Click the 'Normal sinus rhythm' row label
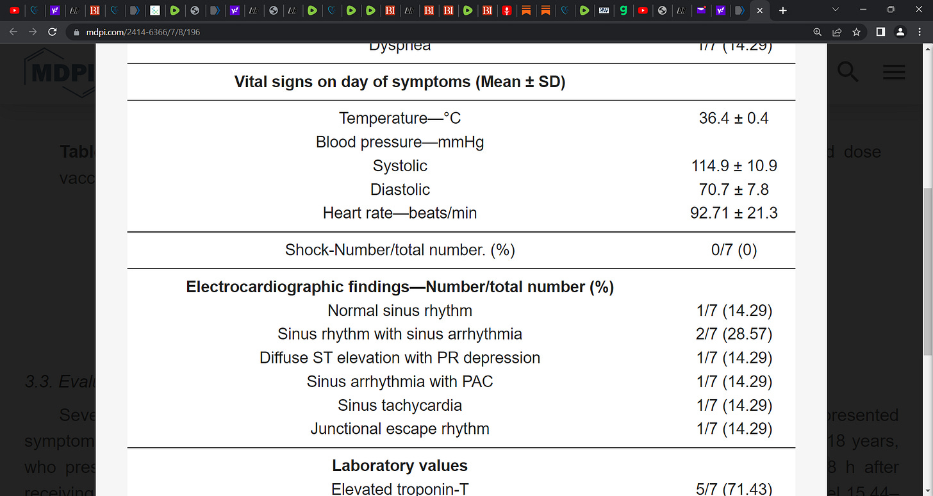Image resolution: width=933 pixels, height=496 pixels. coord(400,311)
